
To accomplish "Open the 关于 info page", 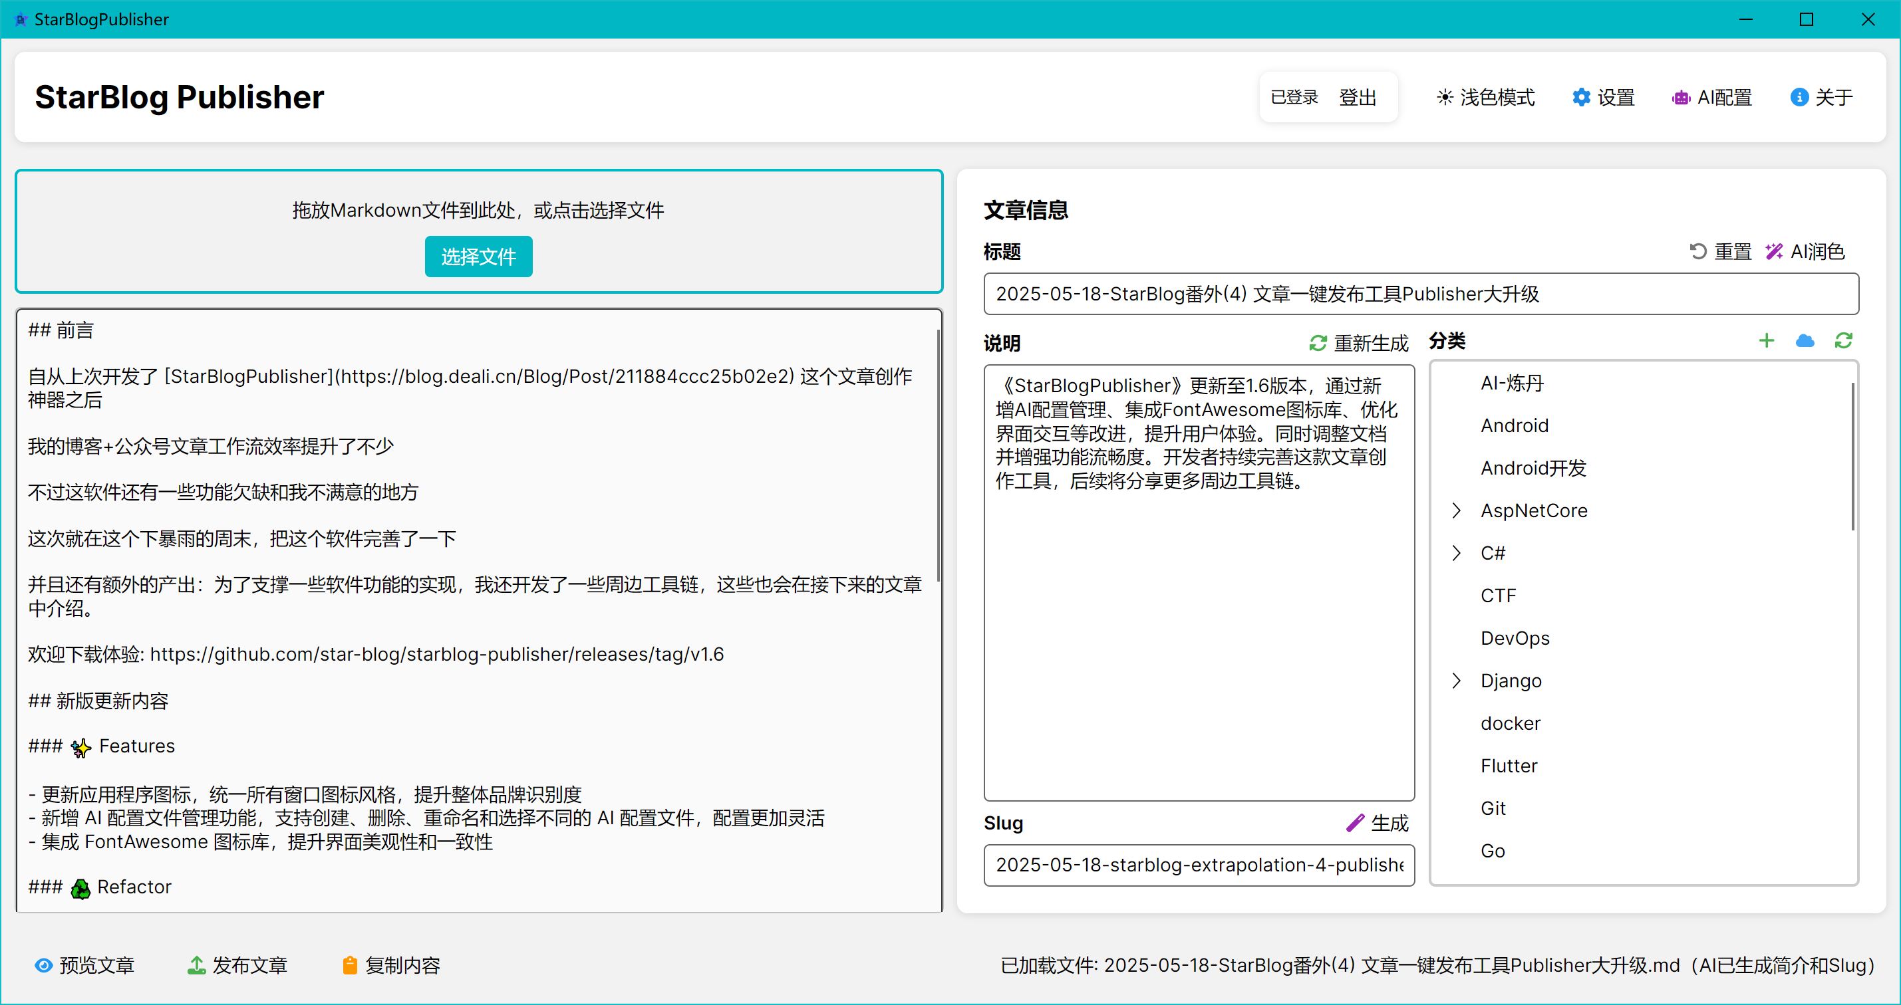I will coord(1821,97).
